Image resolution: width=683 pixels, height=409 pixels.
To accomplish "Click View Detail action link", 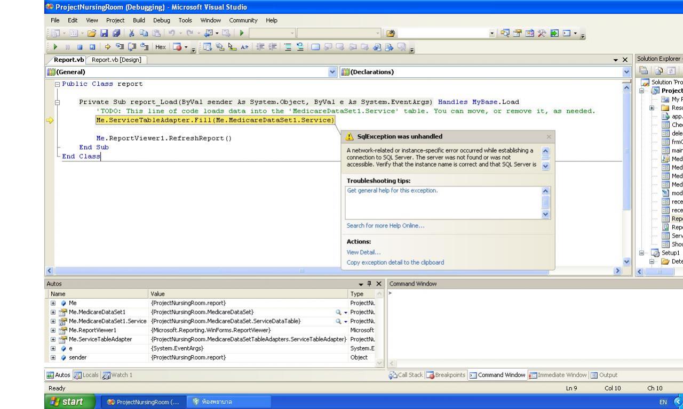I will click(364, 252).
